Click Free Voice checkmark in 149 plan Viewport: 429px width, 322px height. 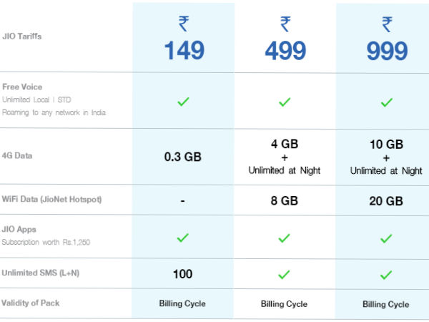[x=183, y=102]
